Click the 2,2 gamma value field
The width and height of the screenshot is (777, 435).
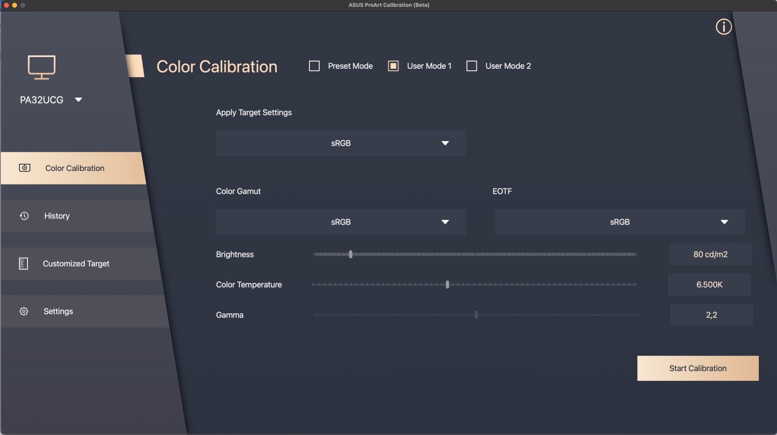pos(711,315)
